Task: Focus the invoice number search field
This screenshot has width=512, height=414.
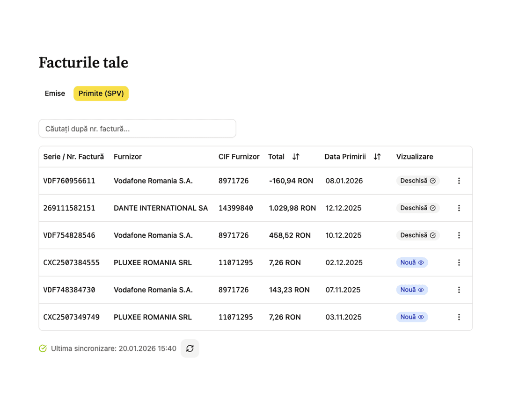Action: pos(137,129)
